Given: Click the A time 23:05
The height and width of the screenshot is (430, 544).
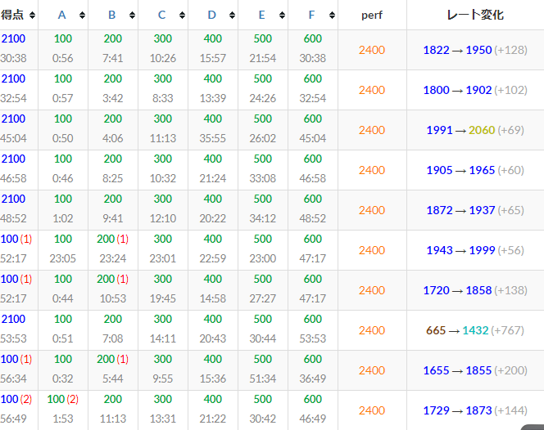Looking at the screenshot, I should coord(63,258).
